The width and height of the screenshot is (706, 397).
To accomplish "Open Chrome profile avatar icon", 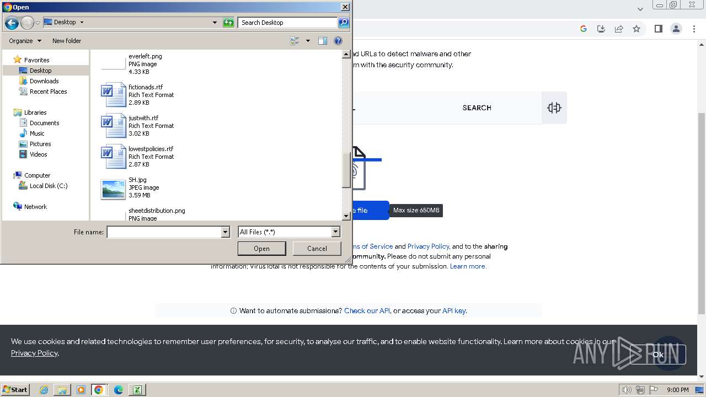I will (x=676, y=29).
